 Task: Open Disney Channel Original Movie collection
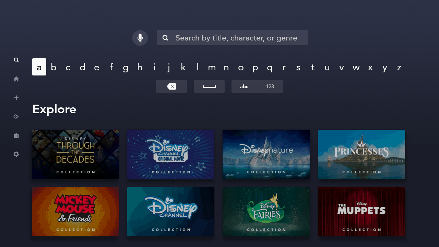[171, 154]
